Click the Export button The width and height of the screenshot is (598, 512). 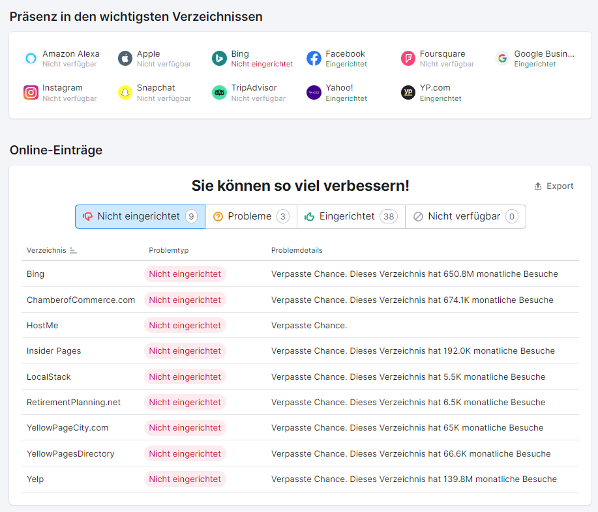553,186
